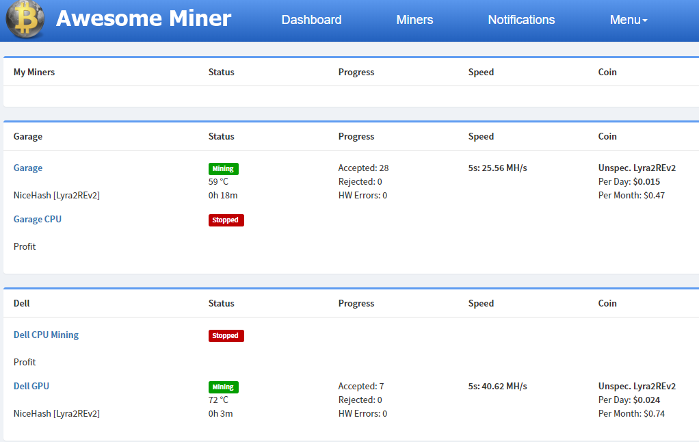Click the Per Month: $0.74 value

click(x=631, y=413)
